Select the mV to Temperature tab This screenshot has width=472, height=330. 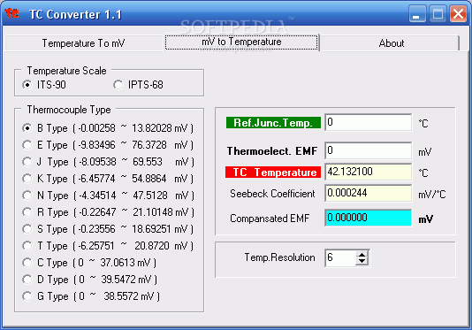tap(241, 42)
